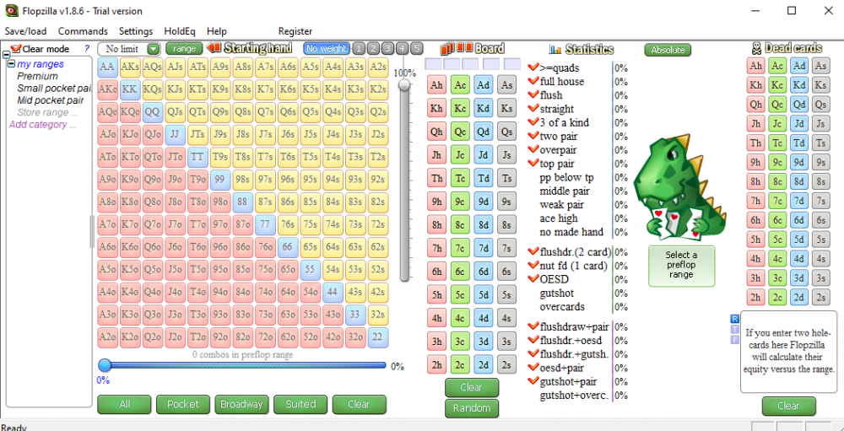The height and width of the screenshot is (431, 844).
Task: Mark 5h as a dead card
Action: tap(755, 240)
